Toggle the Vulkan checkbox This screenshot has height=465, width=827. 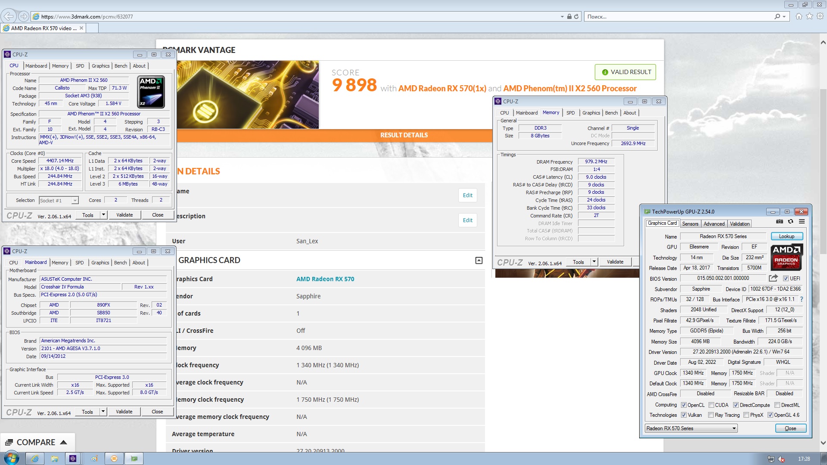(684, 415)
